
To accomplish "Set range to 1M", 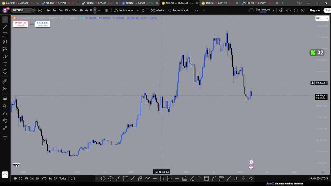I will 26,179.
